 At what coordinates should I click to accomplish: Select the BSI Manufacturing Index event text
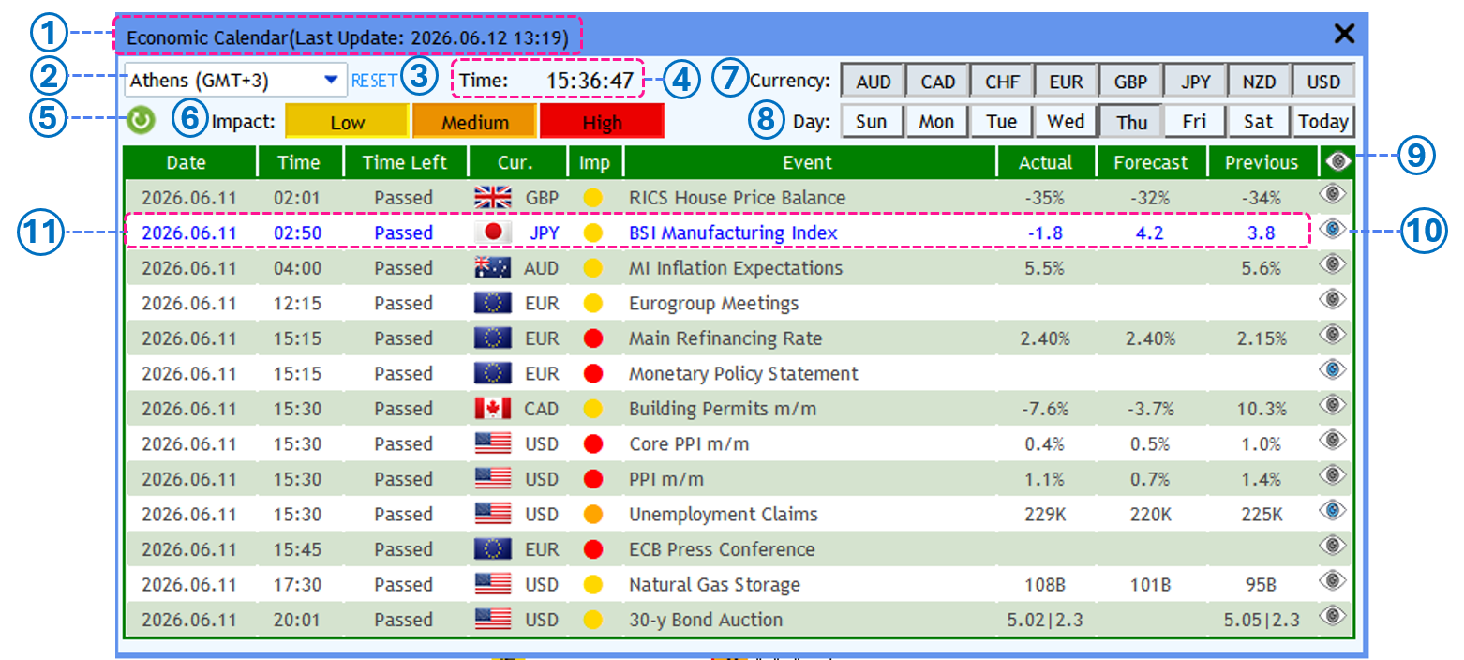[733, 232]
